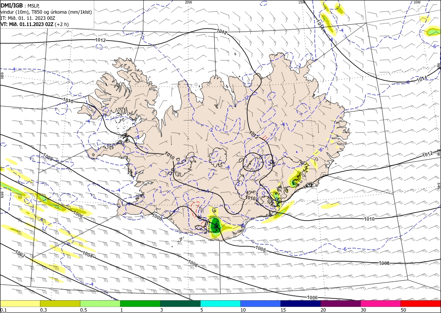Viewport: 441px width, 313px height.
Task: Click the '15W' longitude label
Action: click(x=302, y=2)
